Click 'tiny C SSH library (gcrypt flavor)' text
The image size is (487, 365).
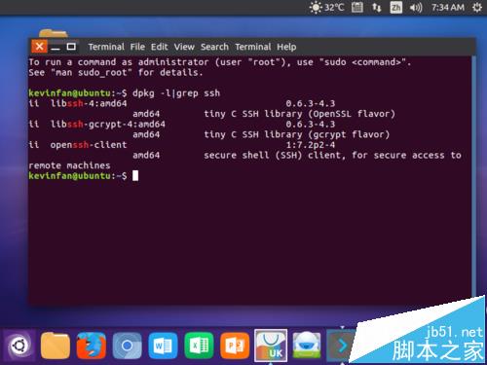click(x=297, y=134)
